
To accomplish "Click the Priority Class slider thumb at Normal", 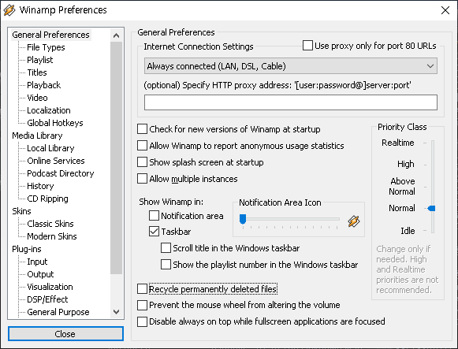I will (x=432, y=208).
